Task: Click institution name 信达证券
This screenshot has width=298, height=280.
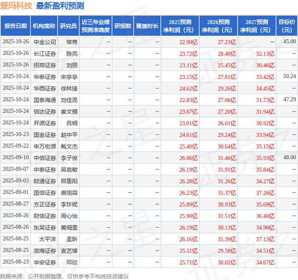Action: (x=45, y=111)
